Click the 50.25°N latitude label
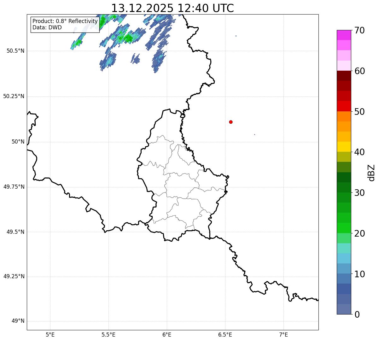This screenshot has width=379, height=341. 14,96
